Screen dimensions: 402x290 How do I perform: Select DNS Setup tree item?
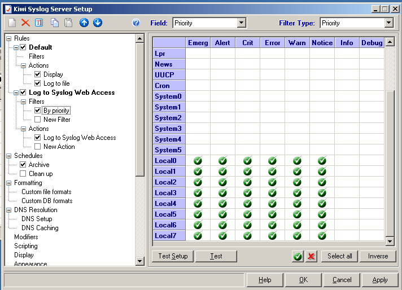(37, 219)
